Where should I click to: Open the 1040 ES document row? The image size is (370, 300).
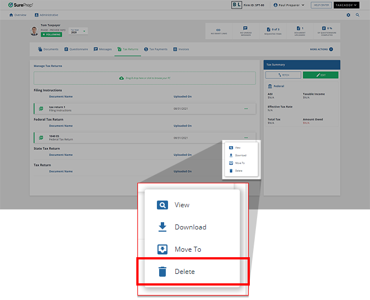pos(145,138)
